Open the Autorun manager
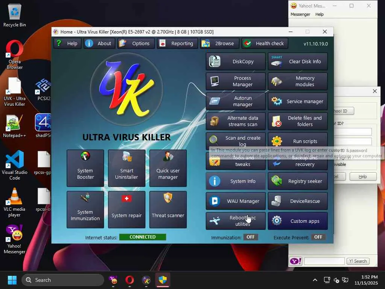385x289 pixels. [x=235, y=101]
